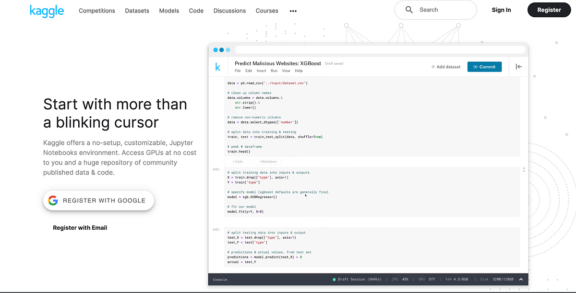Click the scroll-to-bottom arrow beside the code cell
The height and width of the screenshot is (293, 576).
(x=524, y=168)
